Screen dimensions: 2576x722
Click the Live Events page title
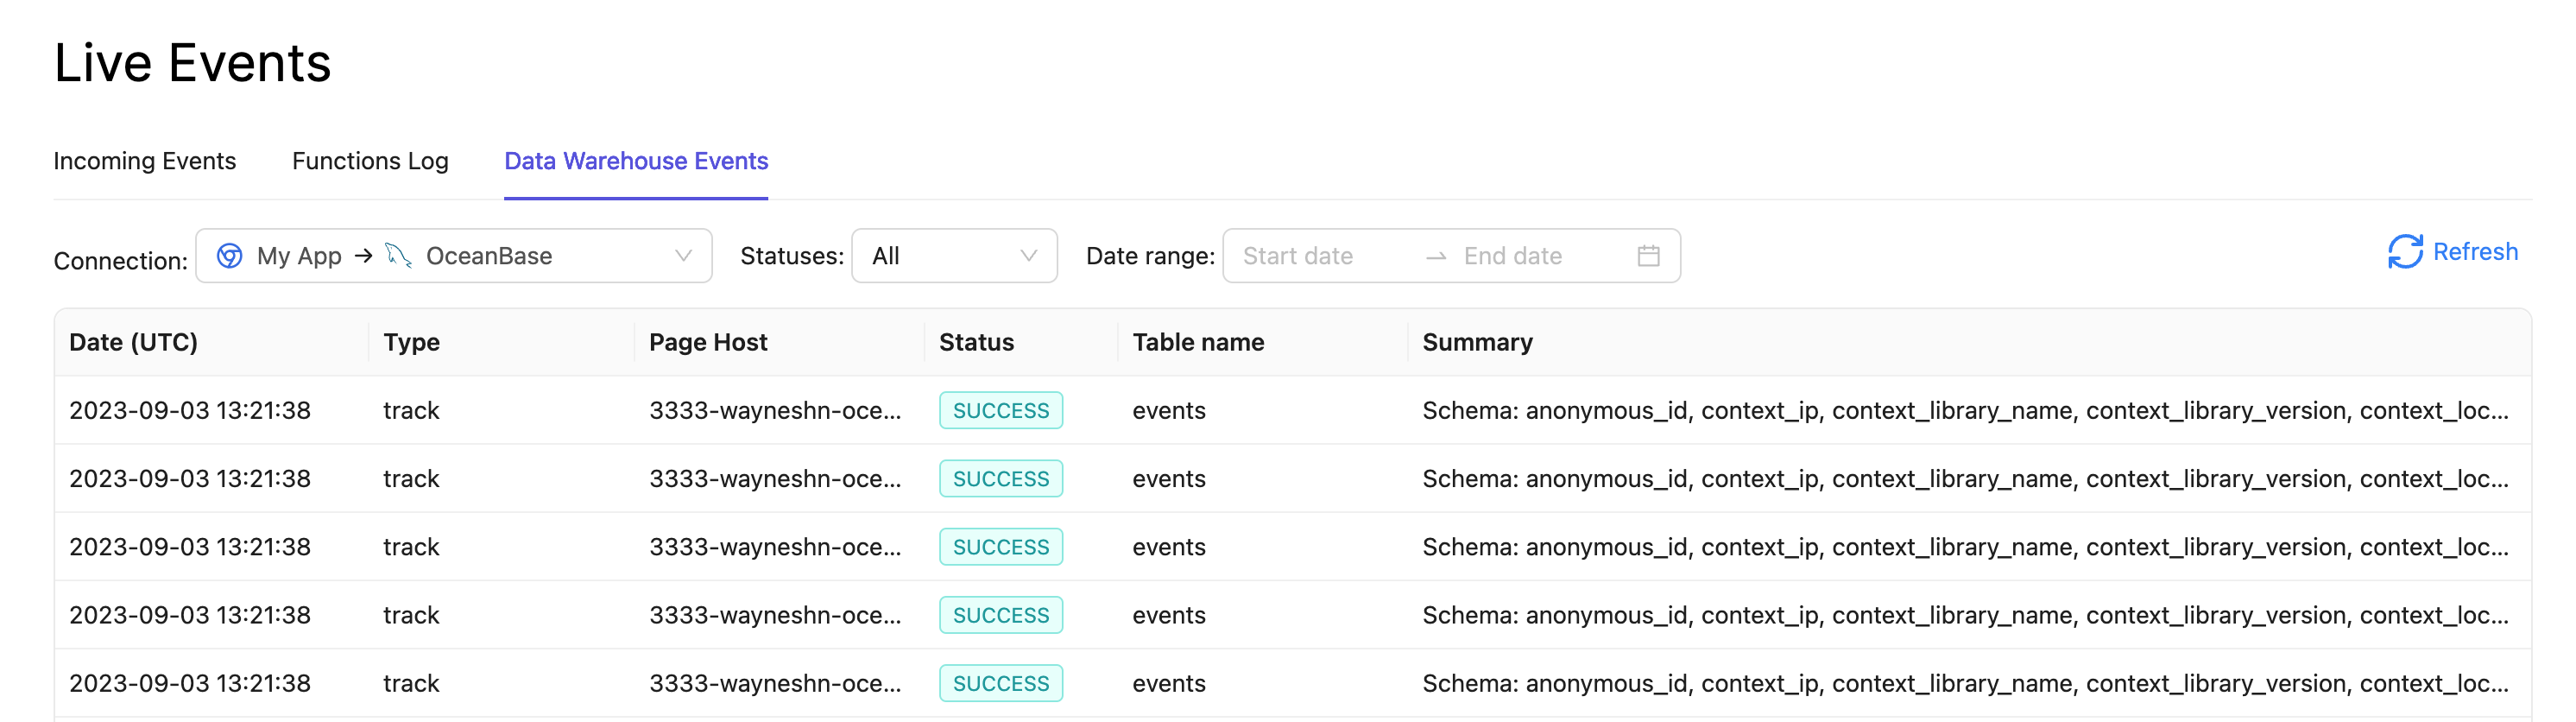(x=192, y=63)
